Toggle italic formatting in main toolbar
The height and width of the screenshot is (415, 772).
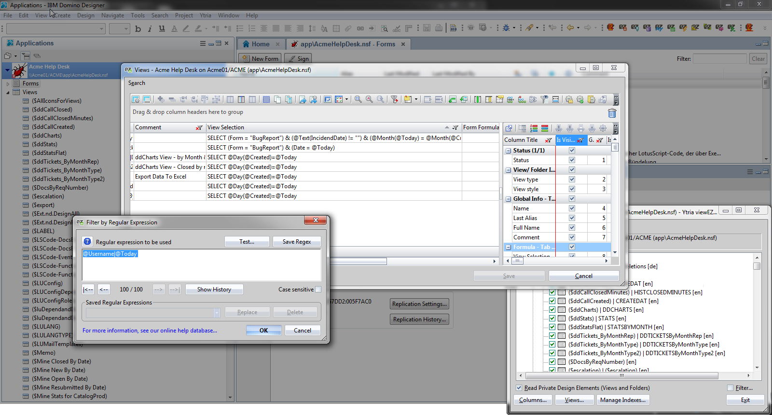(150, 28)
